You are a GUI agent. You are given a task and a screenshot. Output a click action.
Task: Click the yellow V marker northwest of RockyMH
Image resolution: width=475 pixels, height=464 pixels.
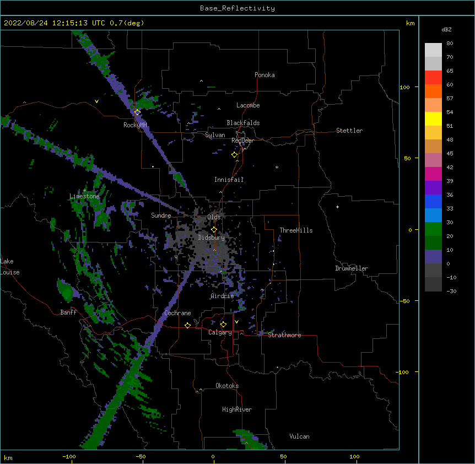(96, 101)
